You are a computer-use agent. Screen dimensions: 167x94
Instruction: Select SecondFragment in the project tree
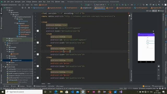(x=25, y=32)
